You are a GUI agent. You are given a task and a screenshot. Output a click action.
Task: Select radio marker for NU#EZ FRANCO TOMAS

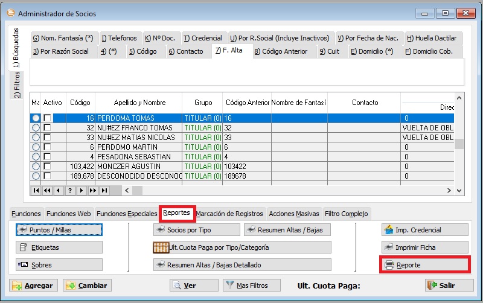pyautogui.click(x=36, y=128)
